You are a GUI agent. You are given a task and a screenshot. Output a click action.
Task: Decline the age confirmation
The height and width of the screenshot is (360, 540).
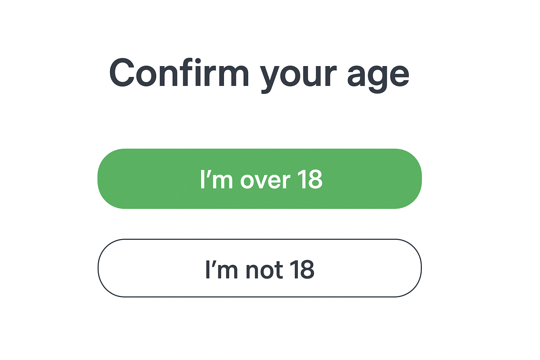click(x=259, y=268)
